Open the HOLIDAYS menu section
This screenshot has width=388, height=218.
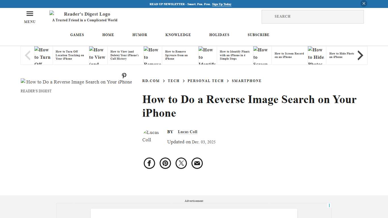coord(219,35)
